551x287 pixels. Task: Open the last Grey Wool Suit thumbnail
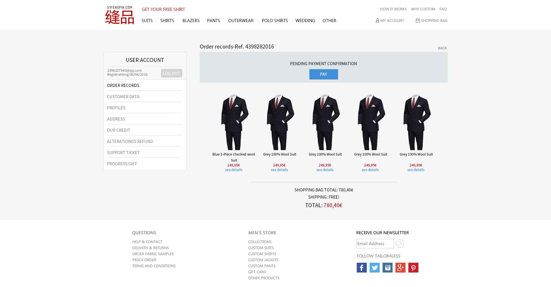click(x=416, y=122)
